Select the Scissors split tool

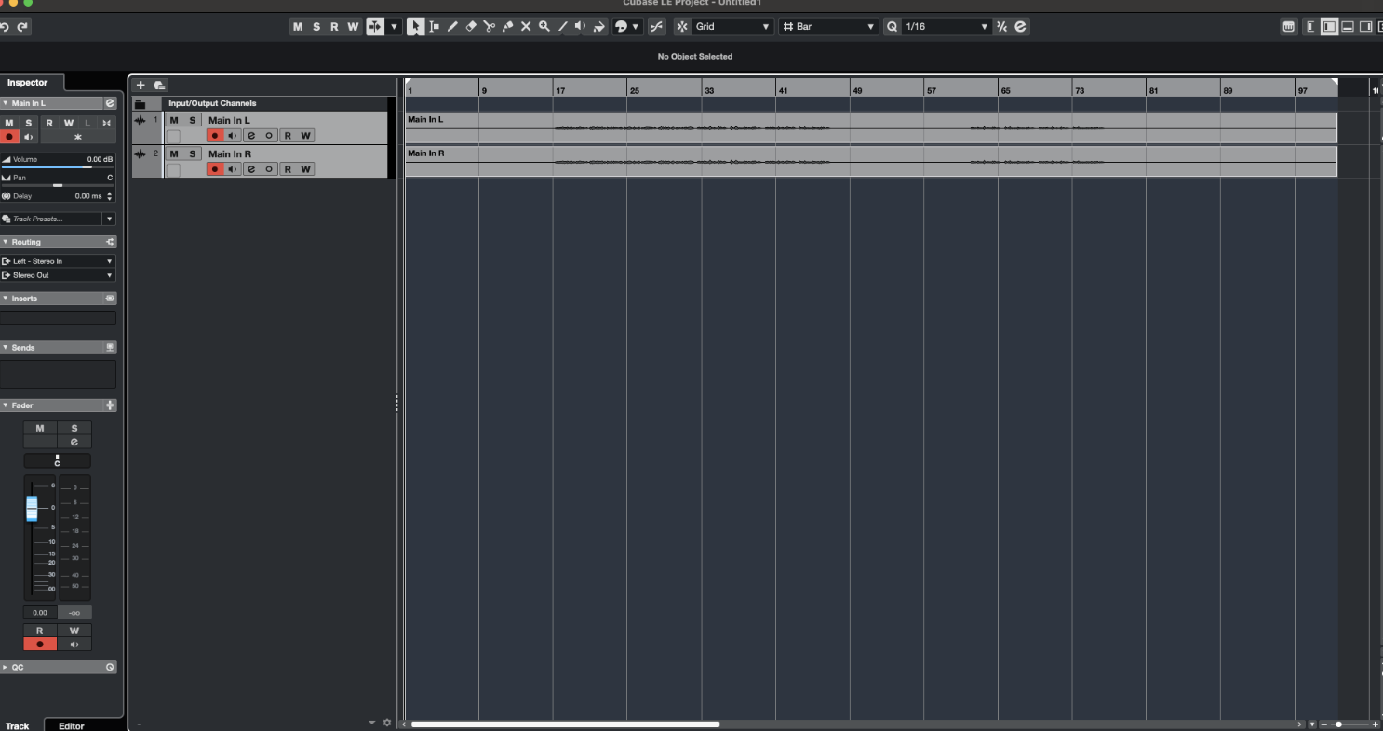click(x=489, y=27)
